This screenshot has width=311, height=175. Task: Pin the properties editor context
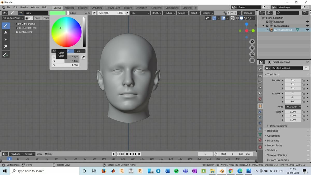[307, 62]
